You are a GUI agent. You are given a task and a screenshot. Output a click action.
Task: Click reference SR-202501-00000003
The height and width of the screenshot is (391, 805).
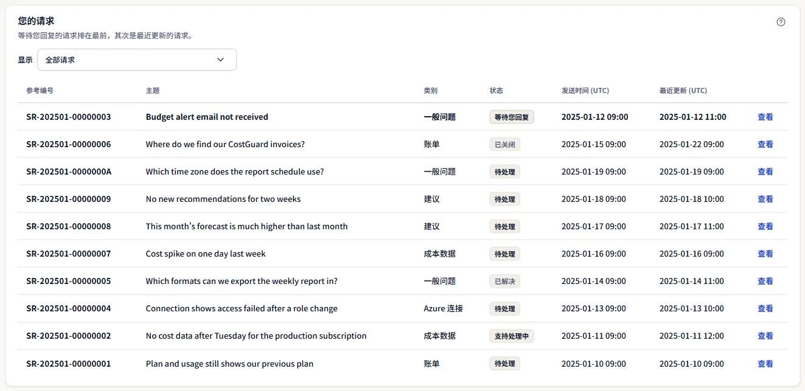click(69, 117)
